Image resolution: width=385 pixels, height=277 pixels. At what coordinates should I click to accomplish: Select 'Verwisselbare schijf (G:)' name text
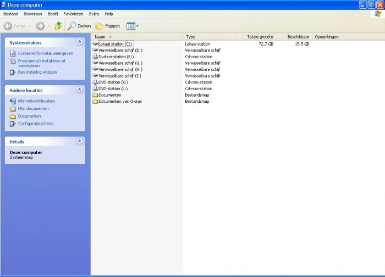click(120, 63)
